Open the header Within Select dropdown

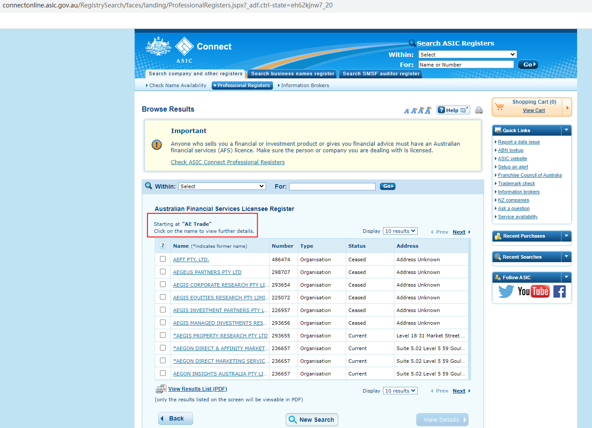(468, 55)
